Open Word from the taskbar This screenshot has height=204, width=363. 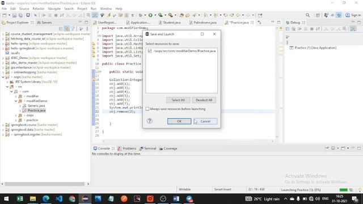(x=176, y=199)
